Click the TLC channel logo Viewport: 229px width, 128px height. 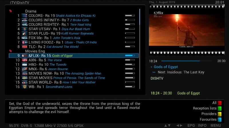[x=24, y=47]
